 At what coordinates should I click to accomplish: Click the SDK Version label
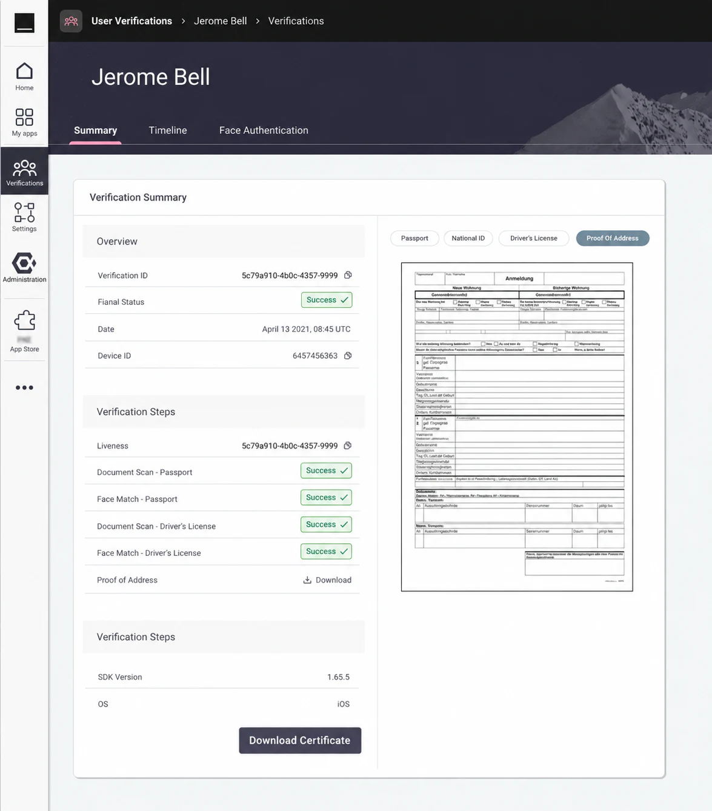tap(120, 677)
